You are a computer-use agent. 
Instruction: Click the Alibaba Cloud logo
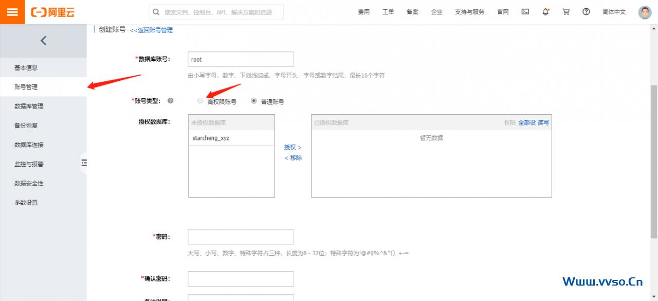pos(53,12)
